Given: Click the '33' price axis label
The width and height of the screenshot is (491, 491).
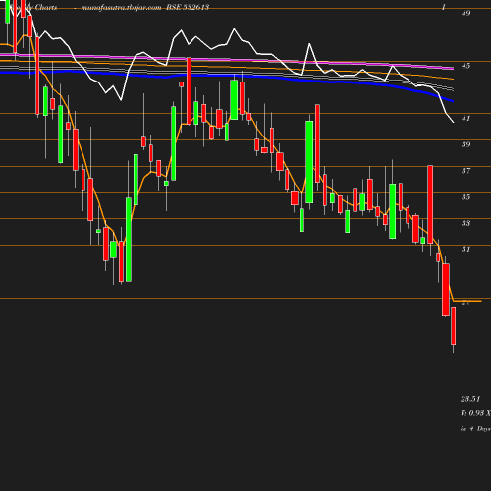Looking at the screenshot, I should 465,223.
